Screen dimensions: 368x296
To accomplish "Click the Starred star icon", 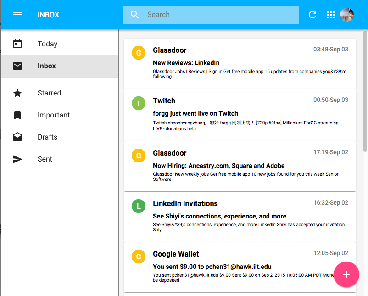I will [17, 93].
